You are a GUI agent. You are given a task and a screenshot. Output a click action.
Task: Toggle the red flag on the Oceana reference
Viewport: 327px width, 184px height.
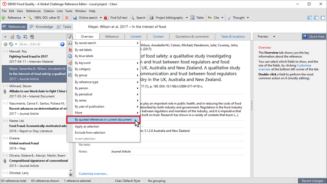[4, 138]
